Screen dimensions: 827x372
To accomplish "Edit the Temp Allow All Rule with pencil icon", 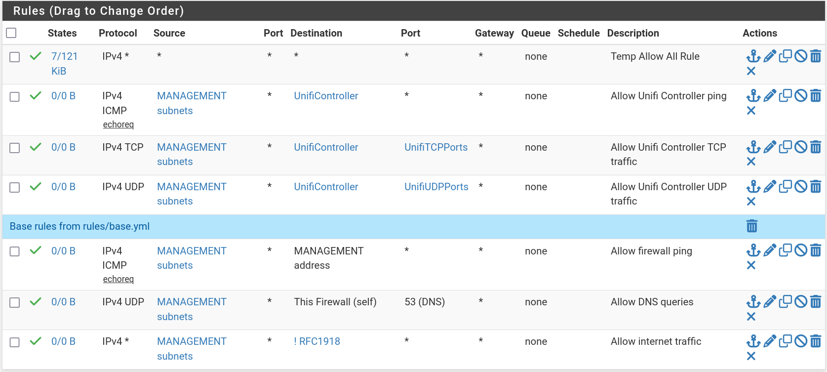I will click(770, 56).
